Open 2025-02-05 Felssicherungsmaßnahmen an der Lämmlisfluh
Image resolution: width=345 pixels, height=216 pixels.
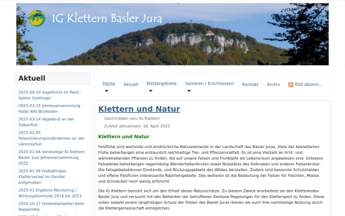pyautogui.click(x=51, y=138)
